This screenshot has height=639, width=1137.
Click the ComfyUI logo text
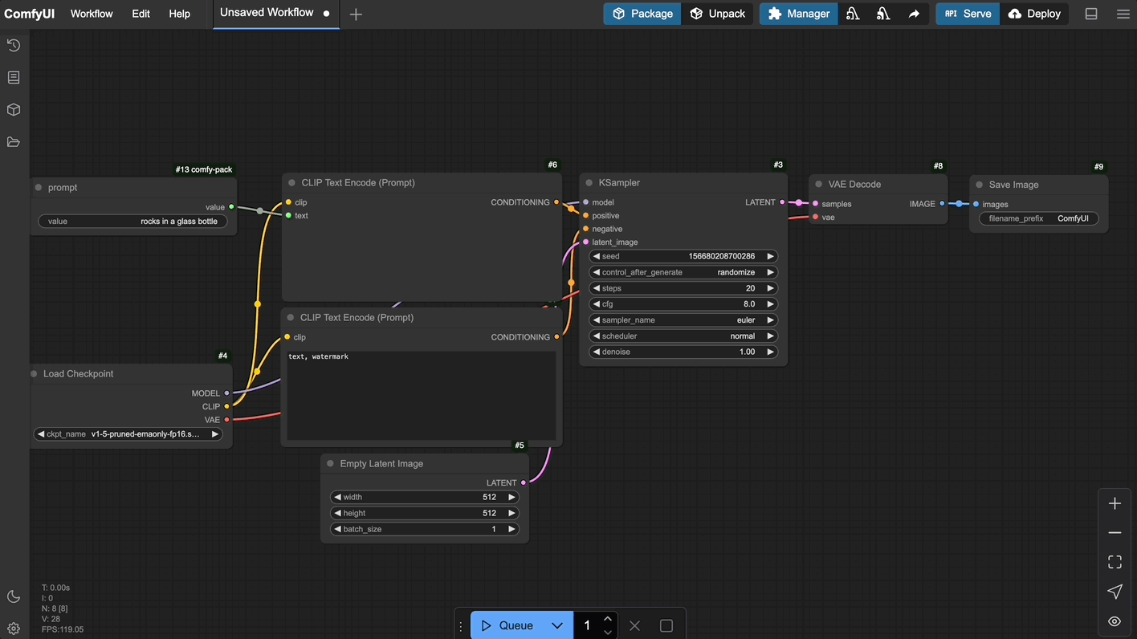coord(30,14)
